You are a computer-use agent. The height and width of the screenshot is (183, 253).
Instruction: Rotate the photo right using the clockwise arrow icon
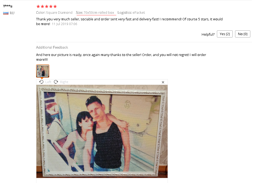(x=56, y=82)
